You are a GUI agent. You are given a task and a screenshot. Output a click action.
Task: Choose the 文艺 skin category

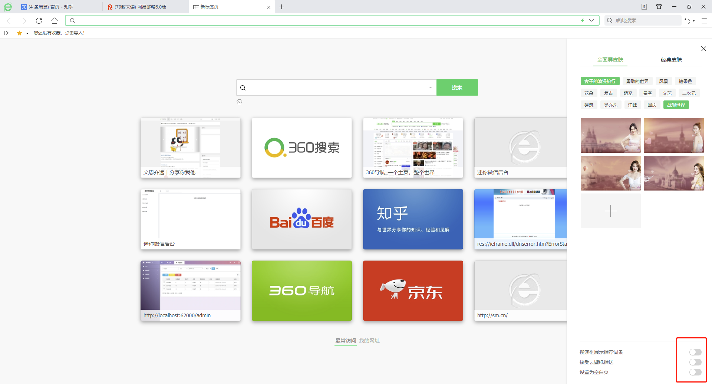[667, 93]
